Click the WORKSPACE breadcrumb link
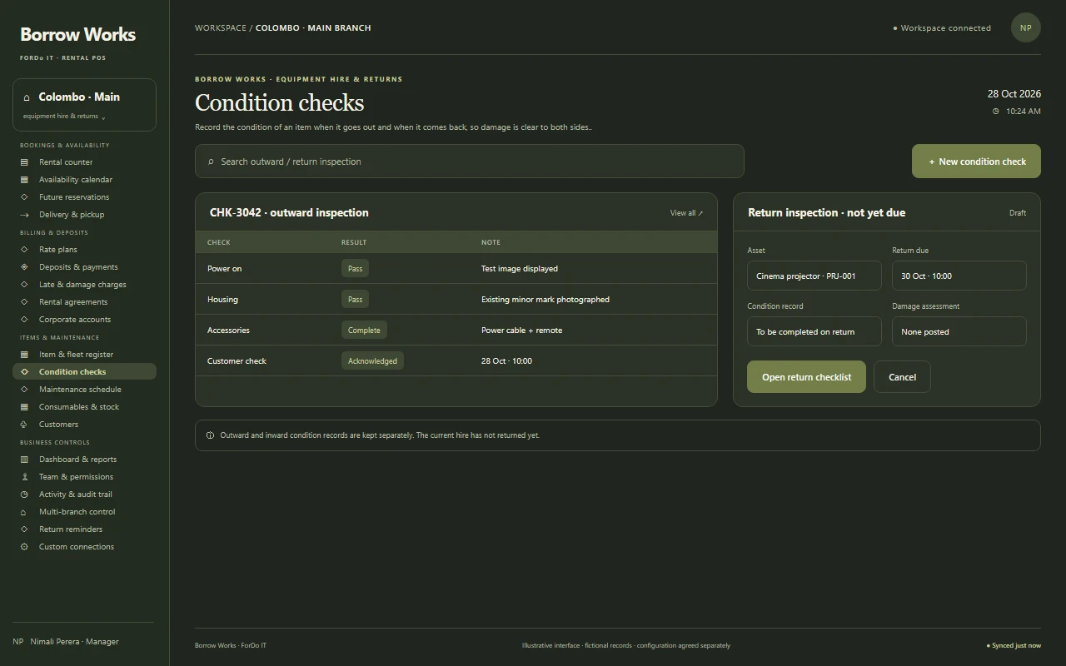 [221, 27]
